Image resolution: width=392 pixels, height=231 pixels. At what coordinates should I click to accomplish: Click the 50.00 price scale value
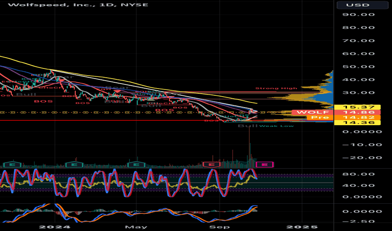[x=358, y=67]
